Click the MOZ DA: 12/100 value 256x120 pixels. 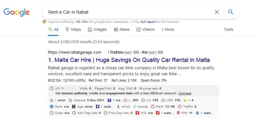tap(67, 81)
